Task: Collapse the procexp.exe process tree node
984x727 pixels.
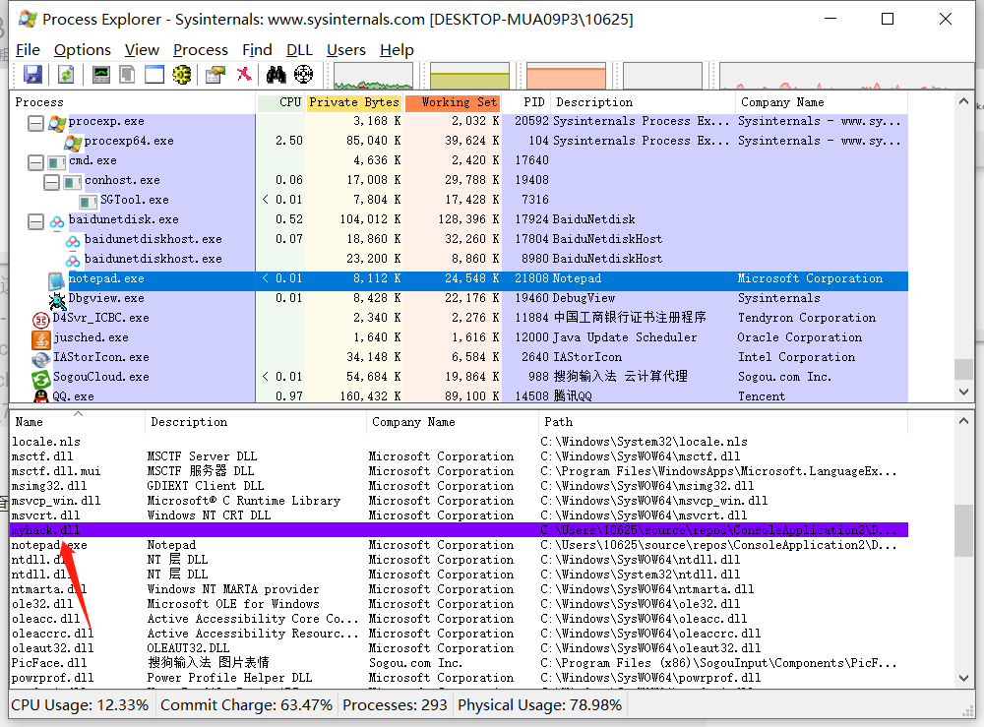Action: tap(35, 121)
